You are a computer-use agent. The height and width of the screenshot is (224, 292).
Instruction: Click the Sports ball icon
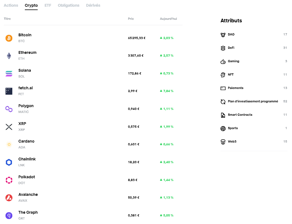[x=223, y=128]
